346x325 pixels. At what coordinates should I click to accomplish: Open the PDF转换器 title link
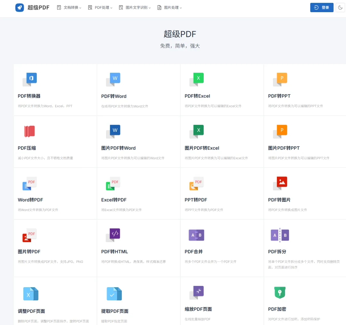tap(29, 96)
